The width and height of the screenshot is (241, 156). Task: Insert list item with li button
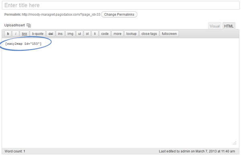coord(95,33)
